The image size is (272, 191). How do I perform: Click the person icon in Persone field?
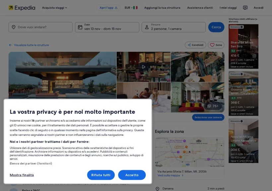point(147,27)
